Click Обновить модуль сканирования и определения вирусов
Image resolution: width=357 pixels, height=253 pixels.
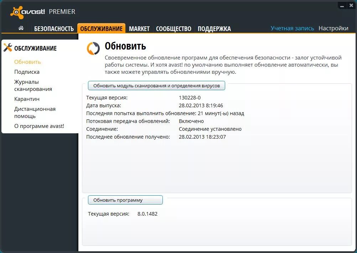(x=156, y=86)
